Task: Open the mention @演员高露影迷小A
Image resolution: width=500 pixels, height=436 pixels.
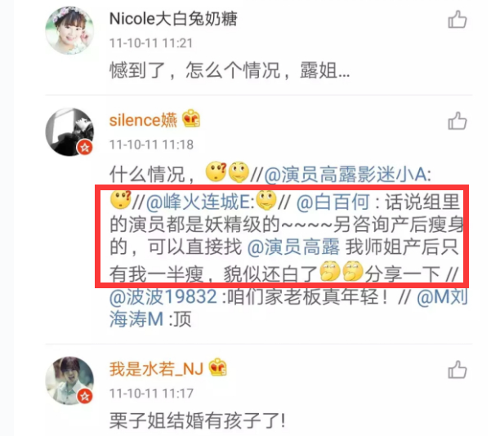Action: coord(347,175)
